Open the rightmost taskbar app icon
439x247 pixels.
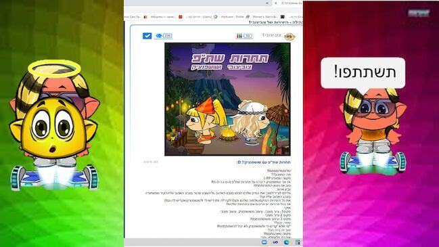click(x=298, y=242)
